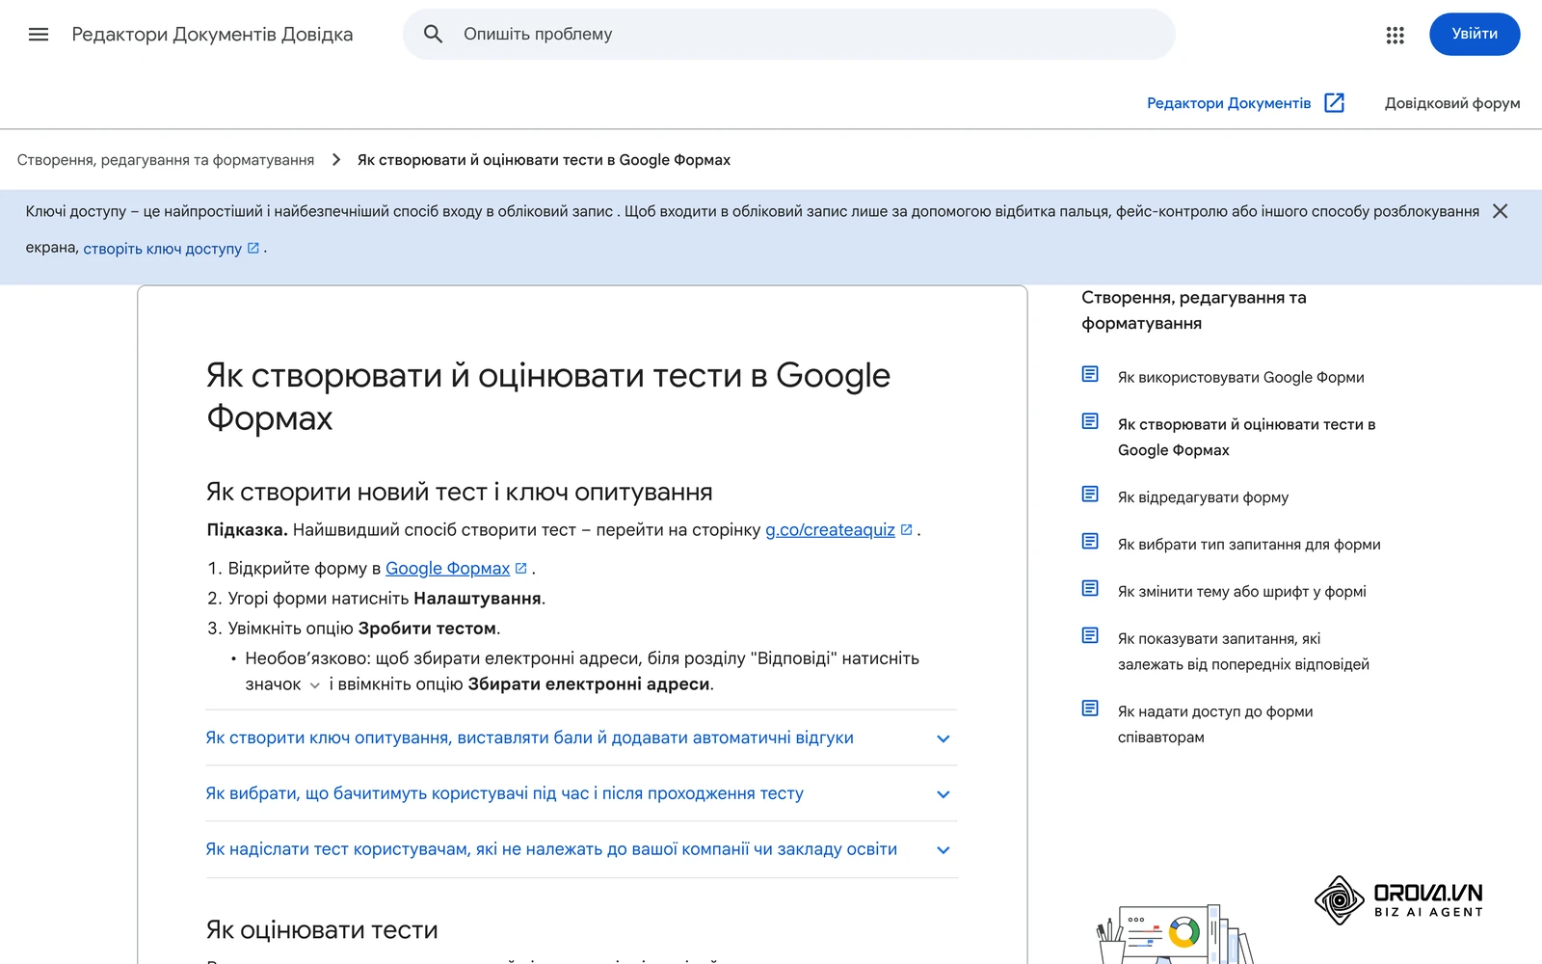Click external icon after створіть ключ доступу
The width and height of the screenshot is (1542, 964).
point(253,248)
